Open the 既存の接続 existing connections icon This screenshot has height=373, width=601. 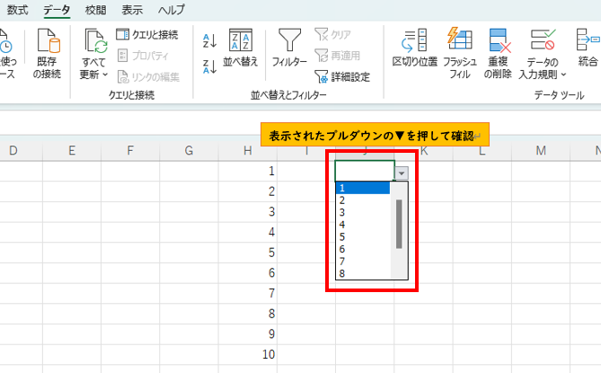coord(49,40)
